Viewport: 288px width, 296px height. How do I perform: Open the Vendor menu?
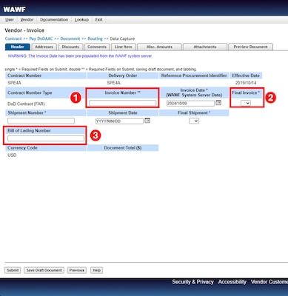point(27,20)
